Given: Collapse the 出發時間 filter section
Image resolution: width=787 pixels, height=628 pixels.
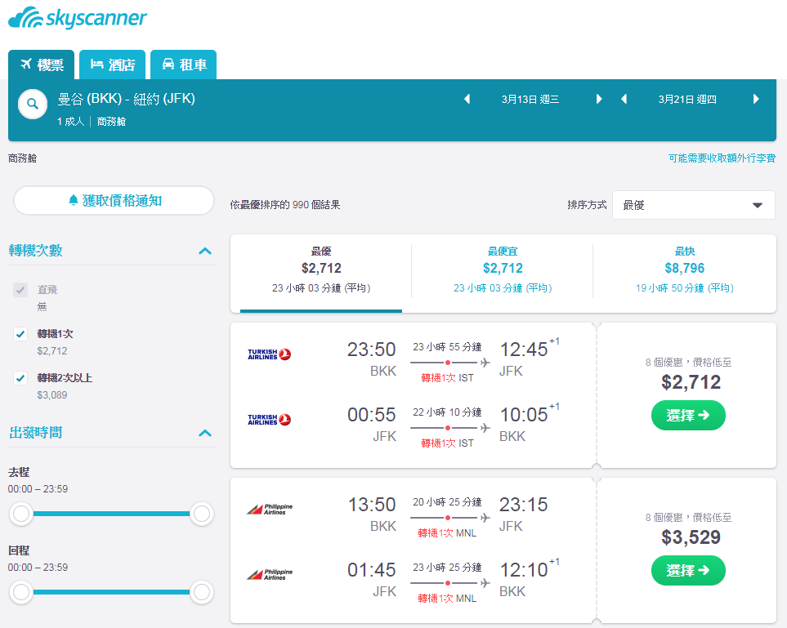Looking at the screenshot, I should [x=205, y=433].
